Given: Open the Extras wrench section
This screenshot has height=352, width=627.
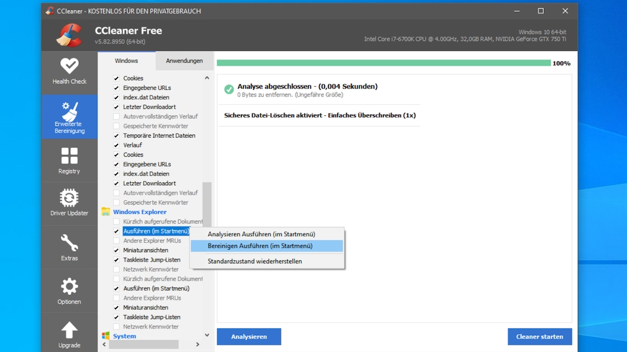Looking at the screenshot, I should [x=69, y=247].
